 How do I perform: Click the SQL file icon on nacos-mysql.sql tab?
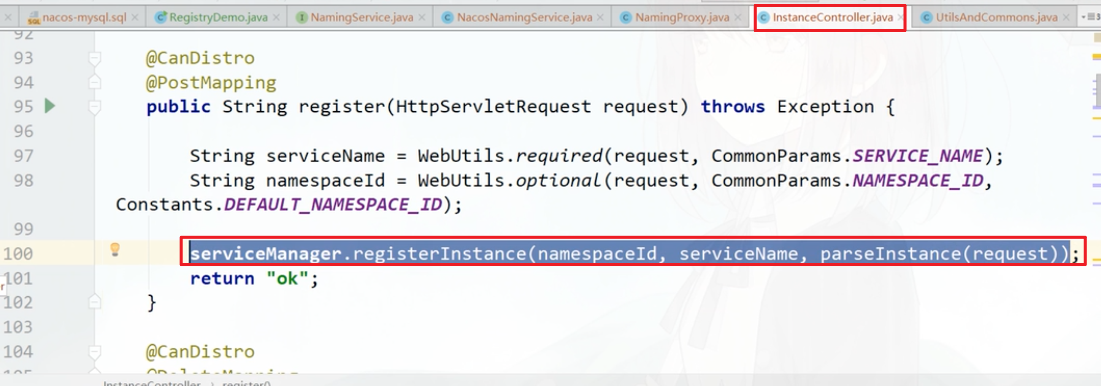point(34,18)
